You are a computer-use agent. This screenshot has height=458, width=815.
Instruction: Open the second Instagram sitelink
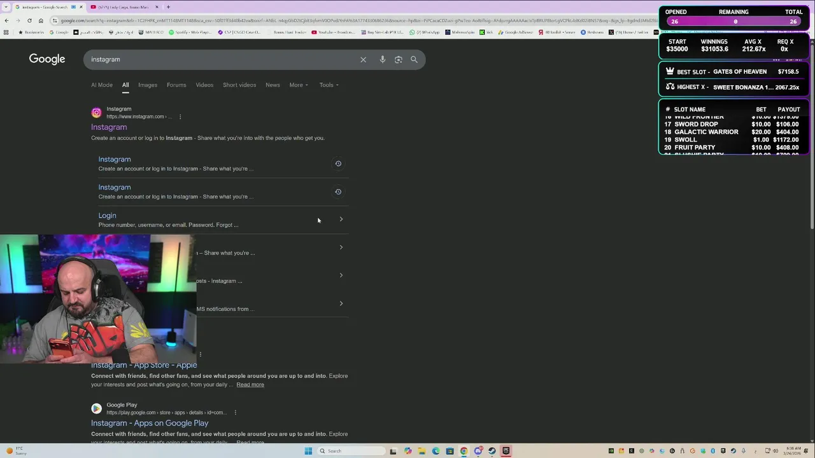pos(115,188)
